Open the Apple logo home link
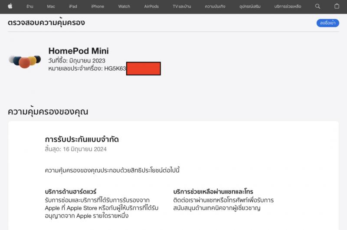Viewport: 347px width, 230px height. pos(10,6)
